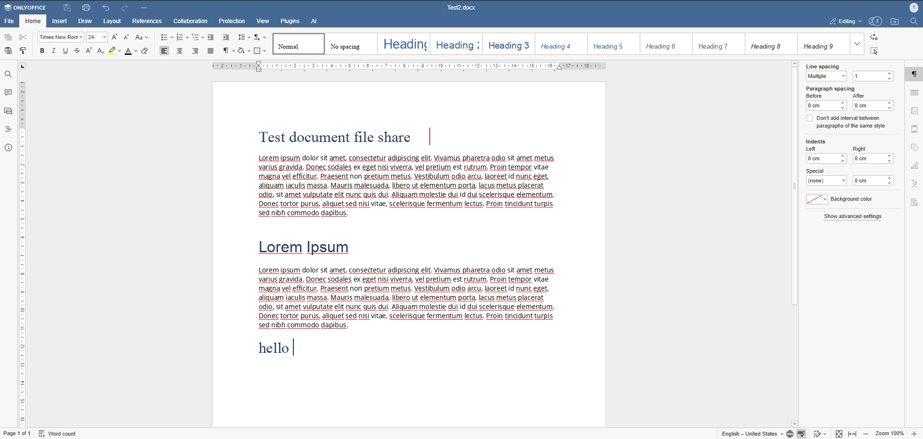Open the Comments panel in left sidebar
This screenshot has height=439, width=923.
[8, 92]
